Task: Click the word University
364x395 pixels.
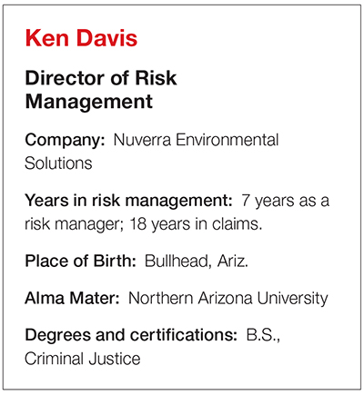Action: click(292, 299)
